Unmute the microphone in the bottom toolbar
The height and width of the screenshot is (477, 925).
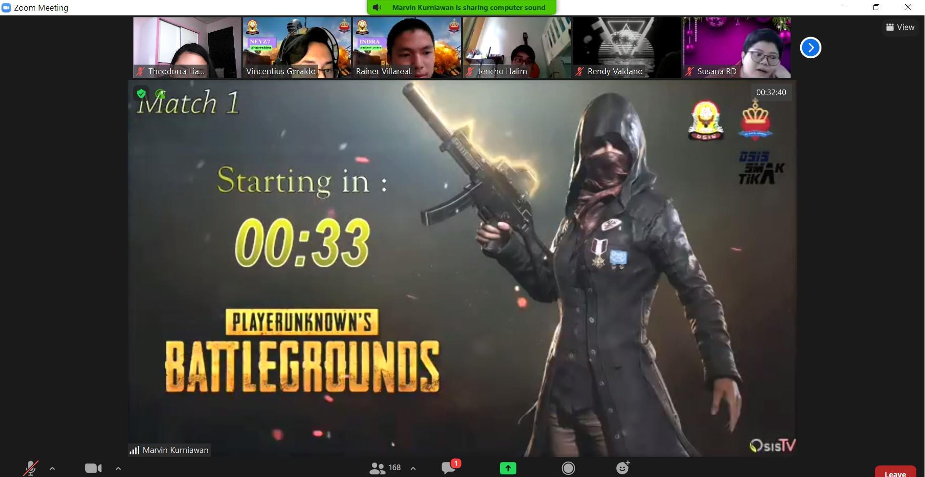tap(31, 468)
